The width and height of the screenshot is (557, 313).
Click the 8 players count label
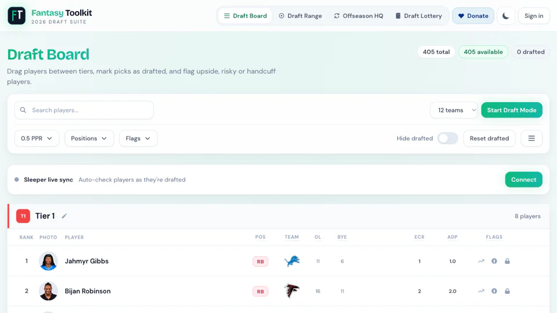pyautogui.click(x=527, y=216)
